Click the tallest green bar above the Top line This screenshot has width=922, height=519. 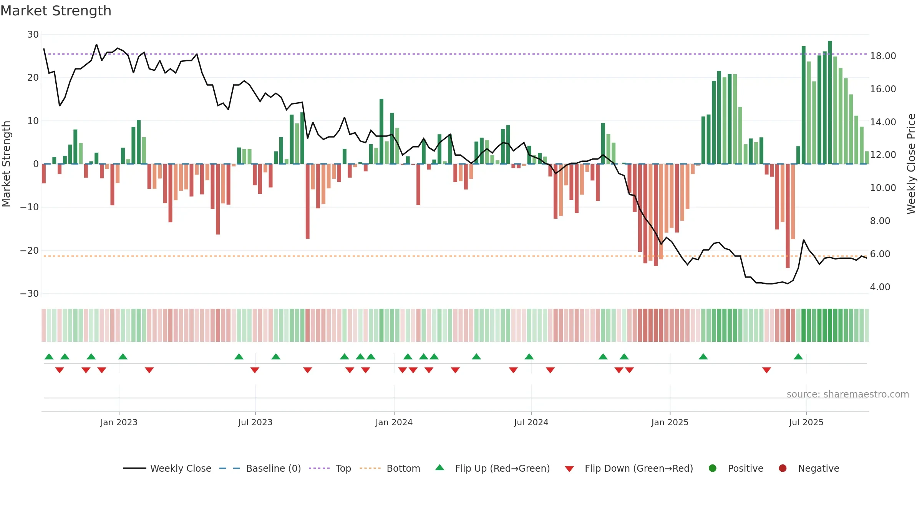pos(830,102)
